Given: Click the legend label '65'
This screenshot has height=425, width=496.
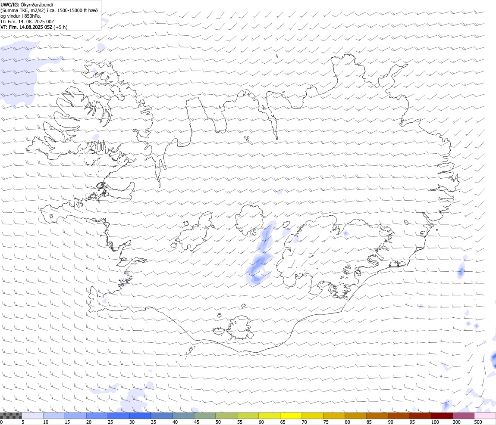Looking at the screenshot, I should coord(283,422).
